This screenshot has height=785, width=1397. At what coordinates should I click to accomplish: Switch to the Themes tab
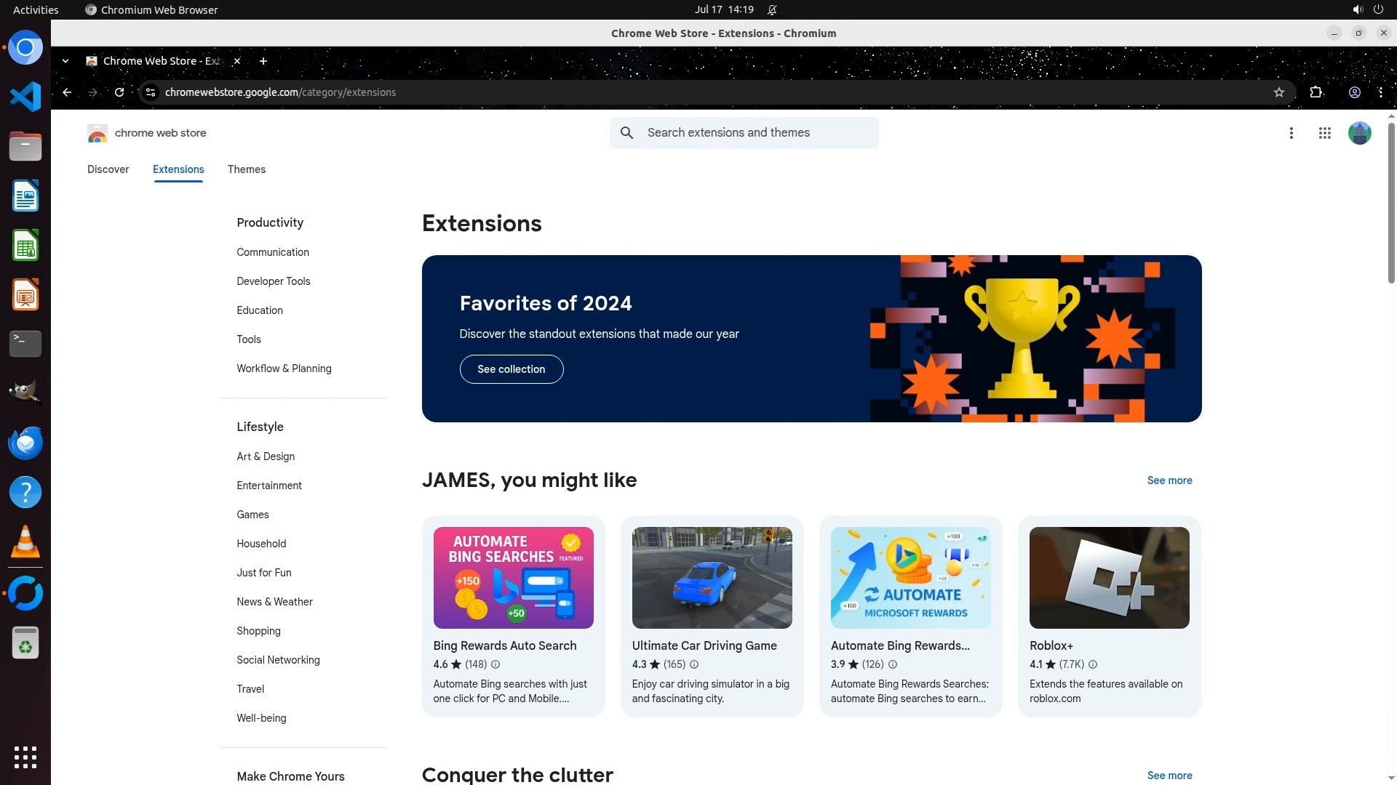pos(246,169)
